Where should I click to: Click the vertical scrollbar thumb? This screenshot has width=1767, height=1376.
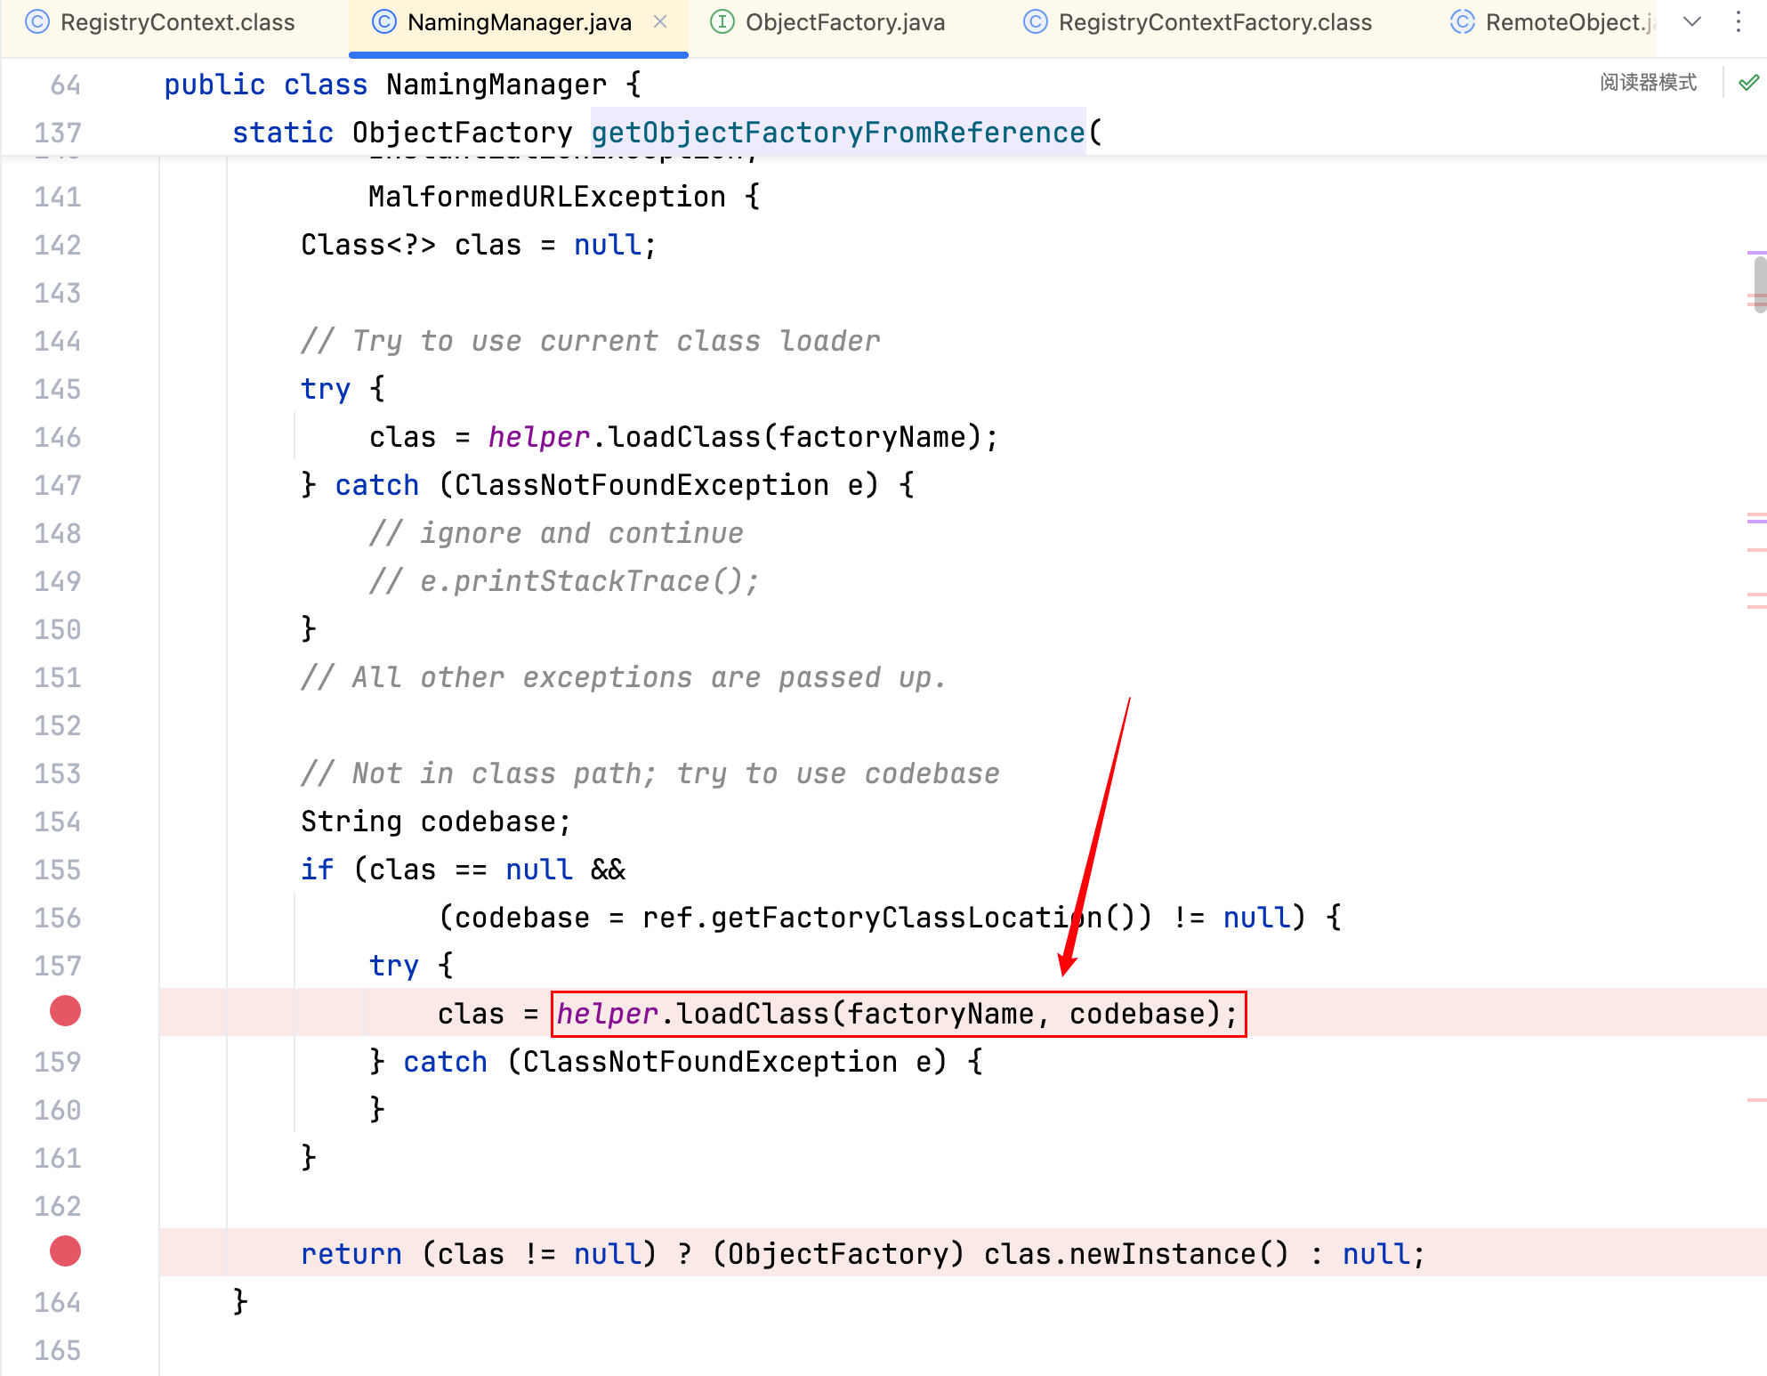click(1759, 284)
